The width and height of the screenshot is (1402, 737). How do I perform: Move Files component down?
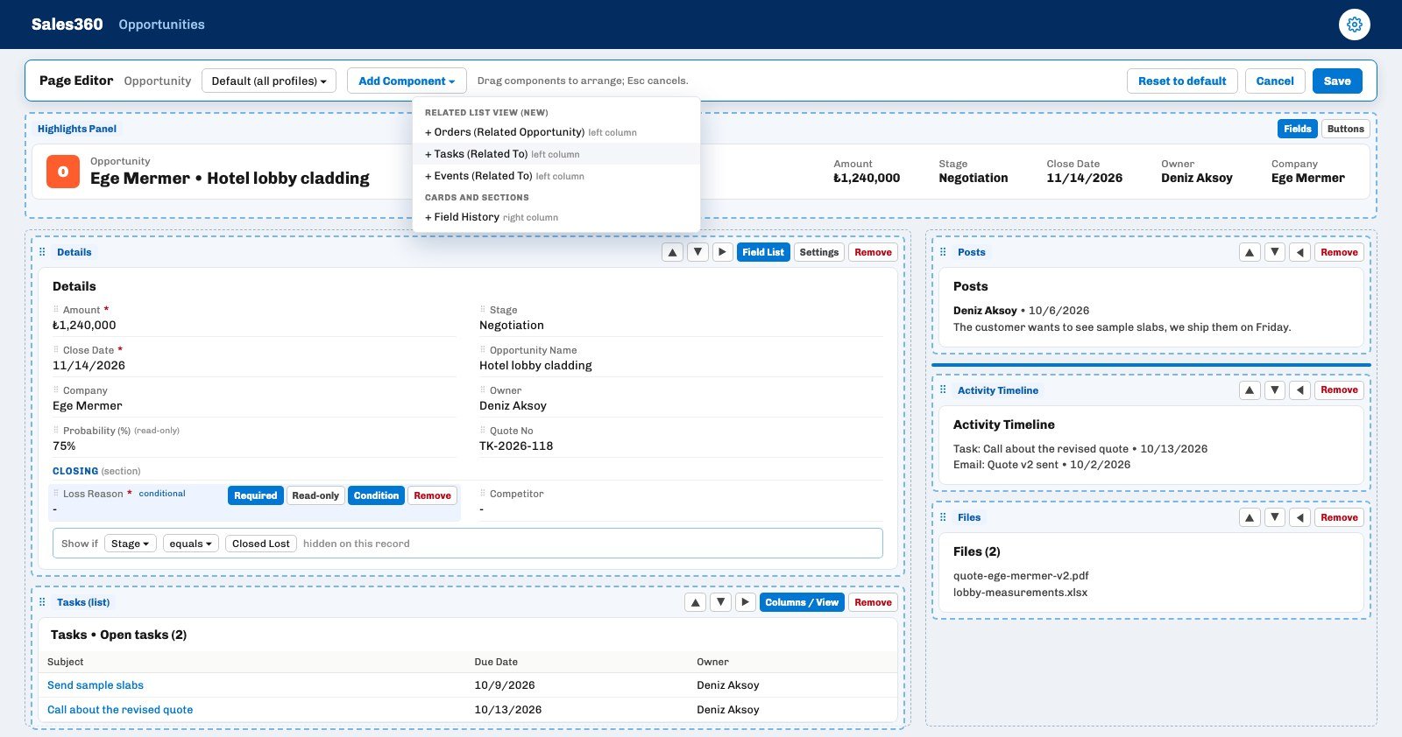pyautogui.click(x=1275, y=517)
